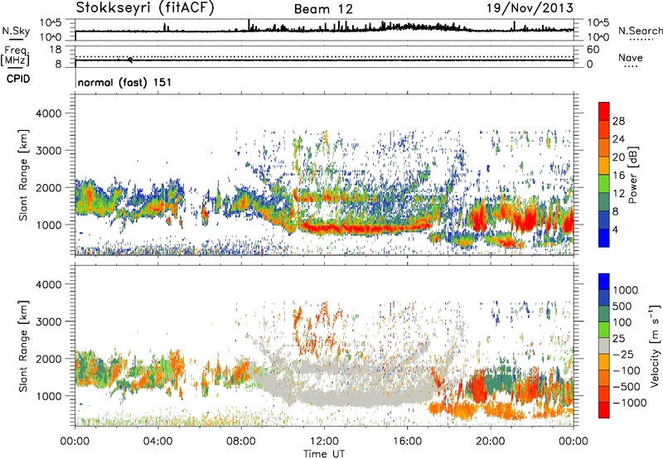Pick the red segment of Power colorbar
Image resolution: width=663 pixels, height=459 pixels.
604,111
